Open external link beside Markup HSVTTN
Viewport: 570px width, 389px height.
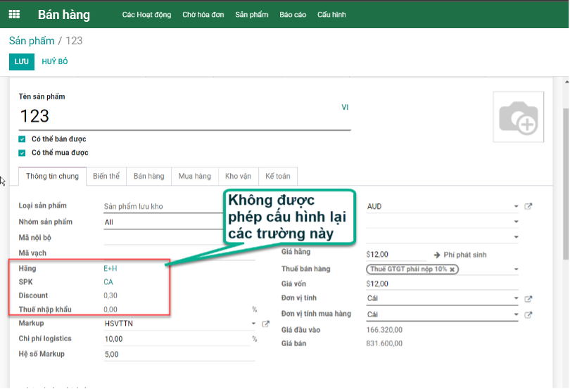(x=265, y=324)
